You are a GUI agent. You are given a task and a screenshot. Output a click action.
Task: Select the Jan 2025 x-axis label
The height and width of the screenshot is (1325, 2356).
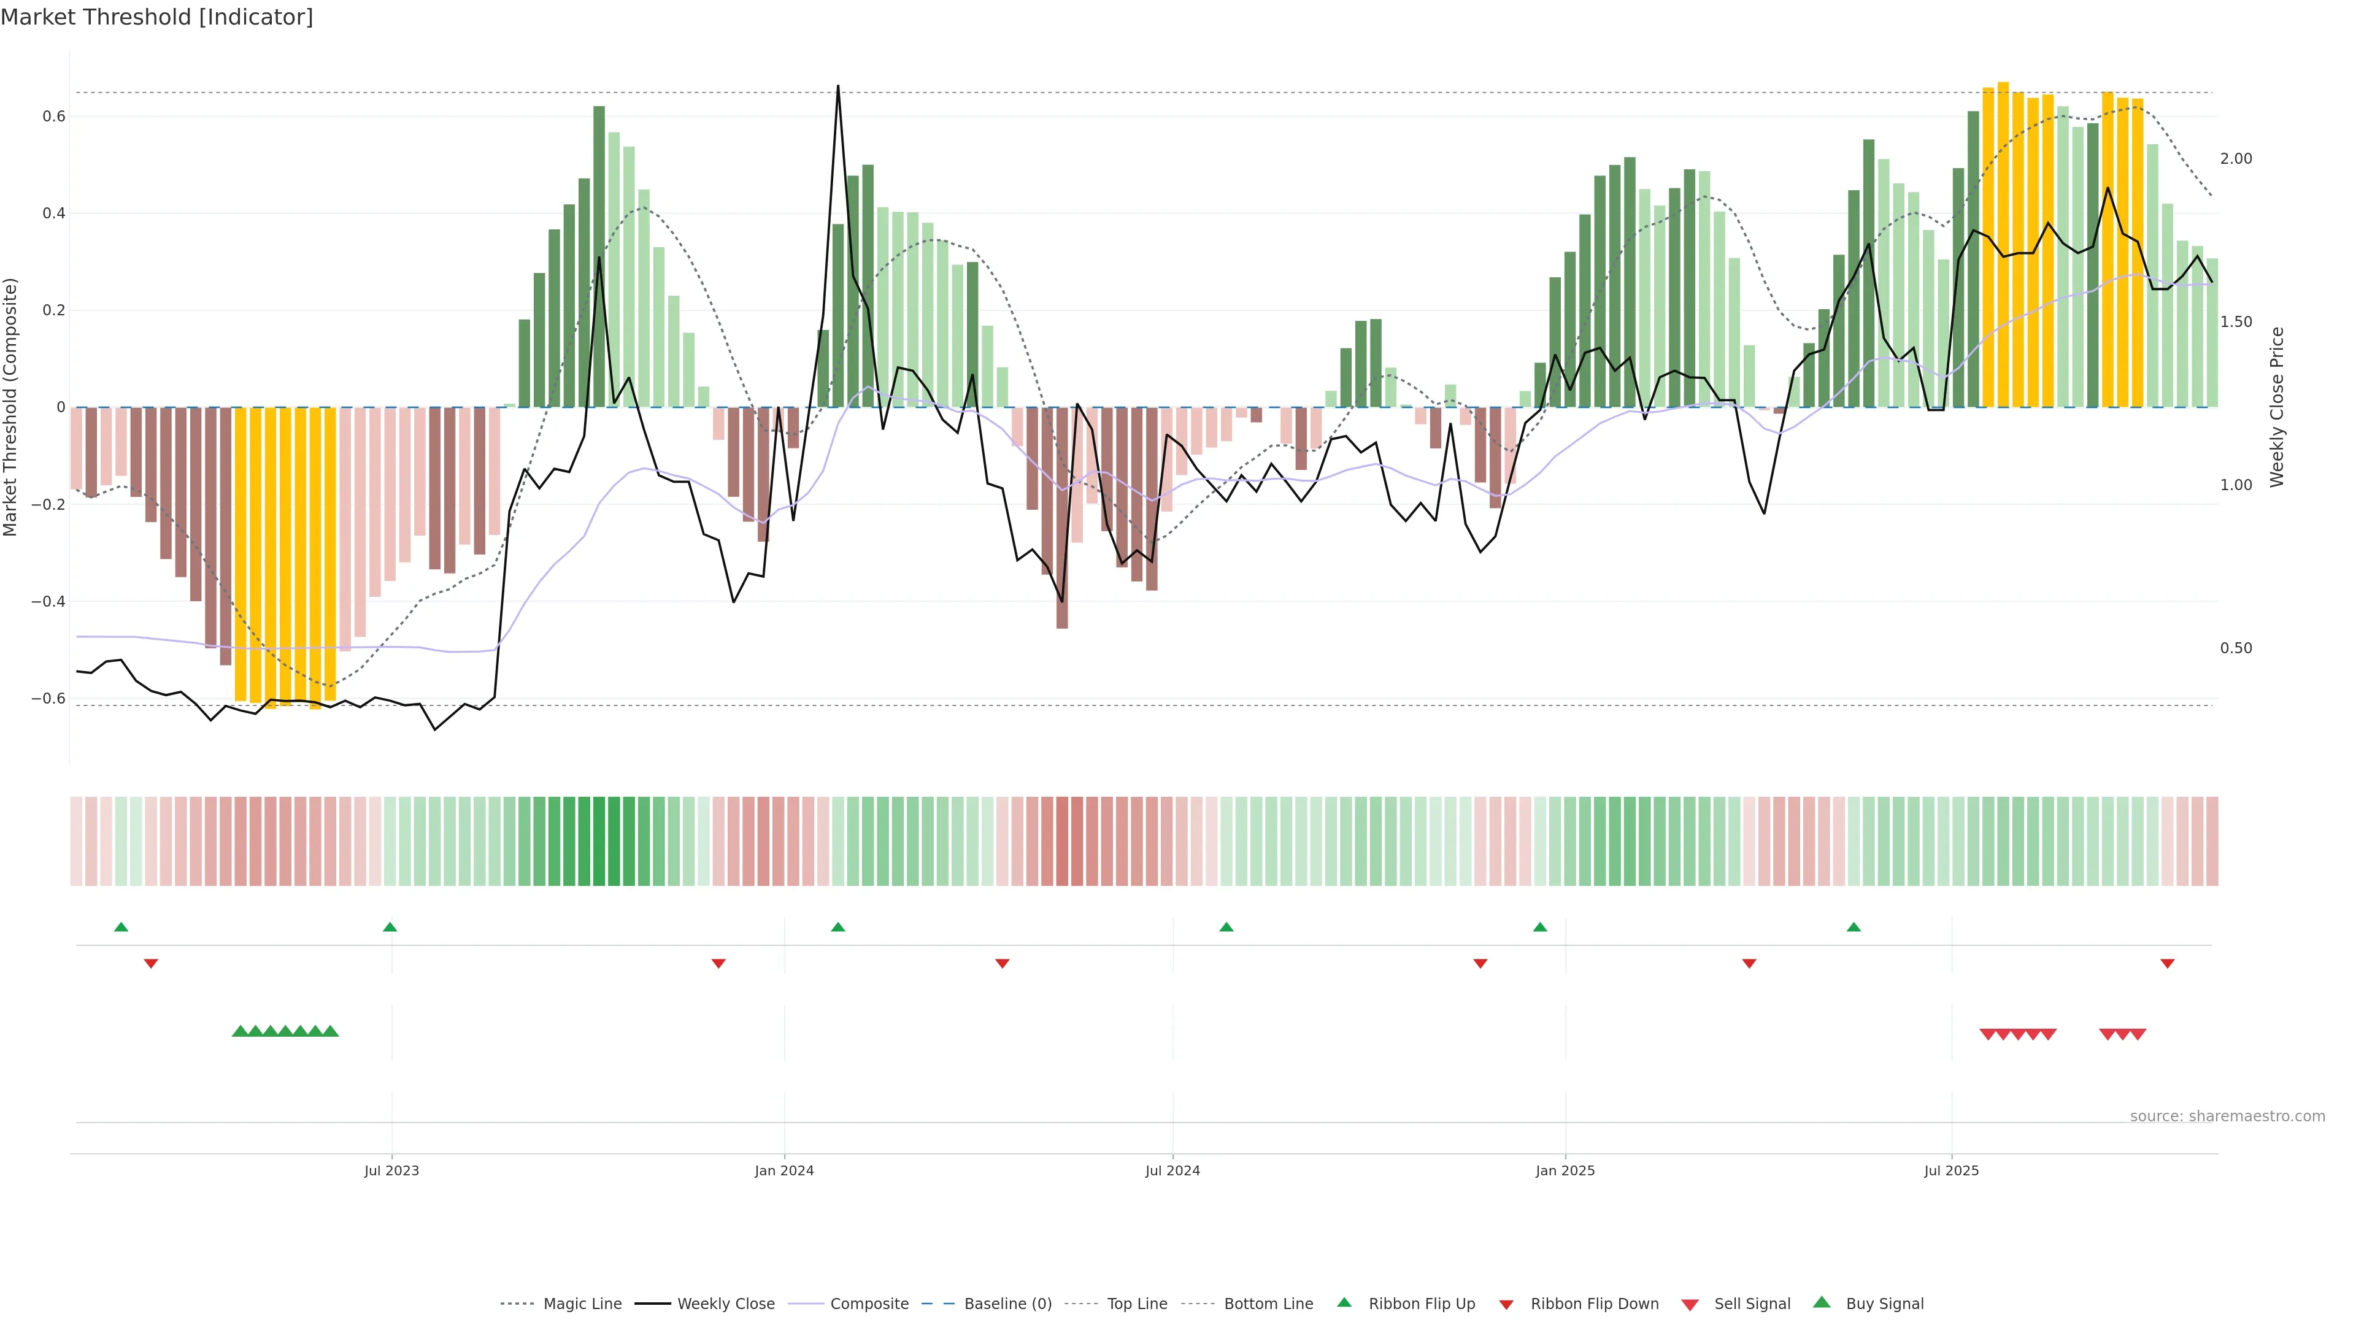point(1565,1170)
